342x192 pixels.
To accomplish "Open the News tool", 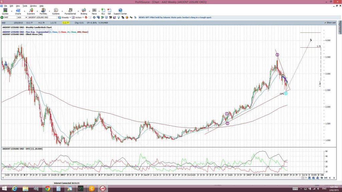I will pyautogui.click(x=94, y=11).
